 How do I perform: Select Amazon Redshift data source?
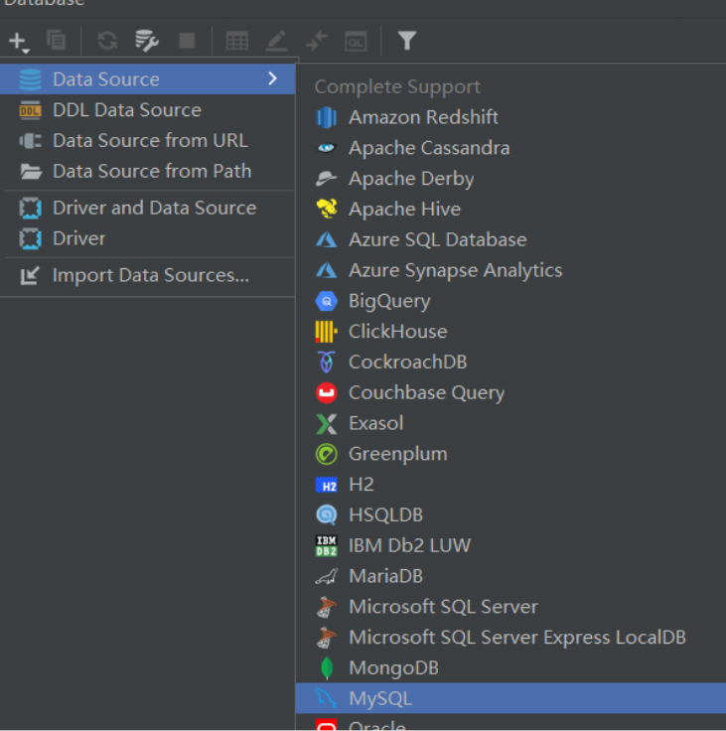(x=510, y=117)
